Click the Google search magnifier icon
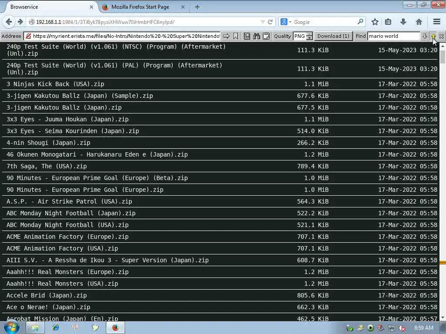The image size is (446, 334). point(360,22)
